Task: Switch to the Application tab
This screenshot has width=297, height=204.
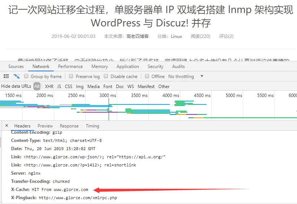Action: click(x=128, y=67)
